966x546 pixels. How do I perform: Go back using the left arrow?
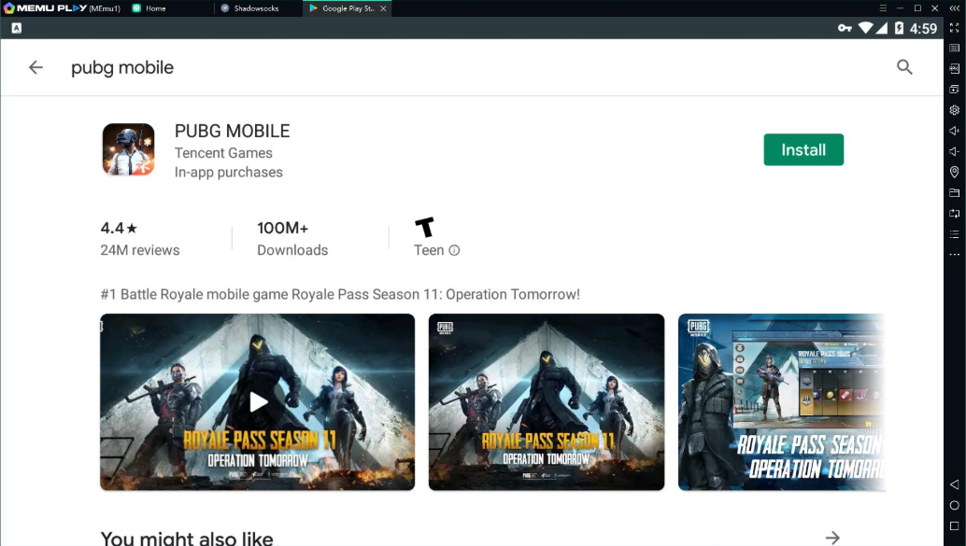click(36, 67)
